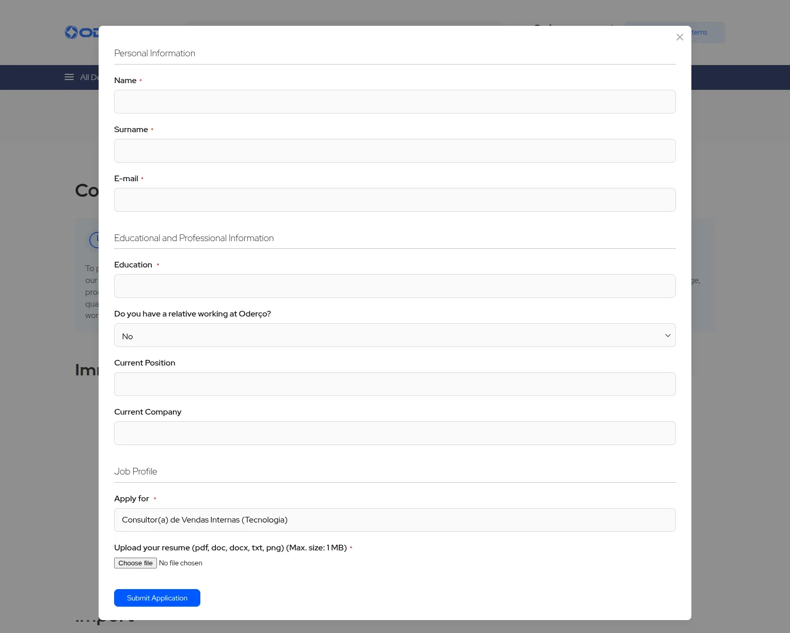Click the Personal Information section heading

[x=154, y=53]
